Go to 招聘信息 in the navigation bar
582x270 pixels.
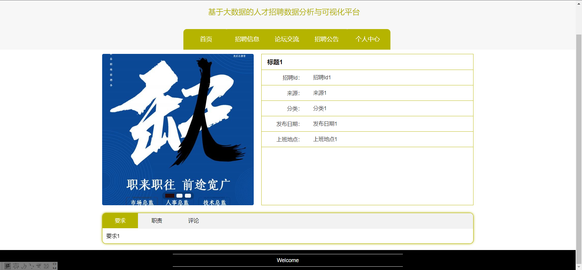(247, 39)
